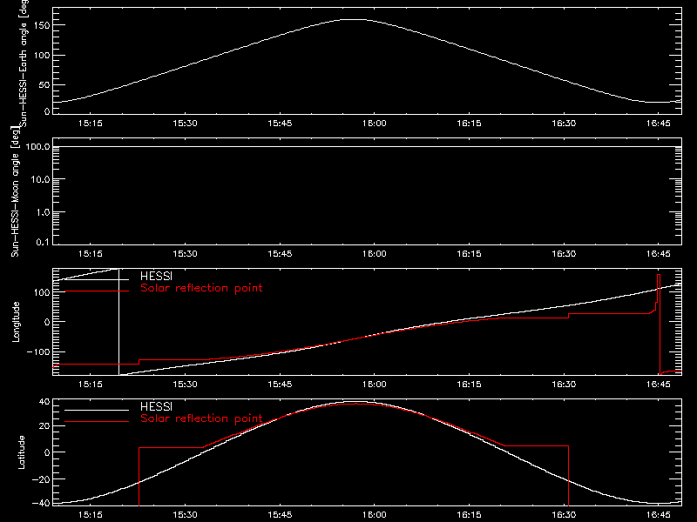Click 16:45 time label under Longitude plot

659,385
